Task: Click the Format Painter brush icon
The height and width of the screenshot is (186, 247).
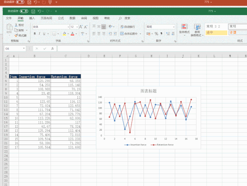Action: point(16,35)
